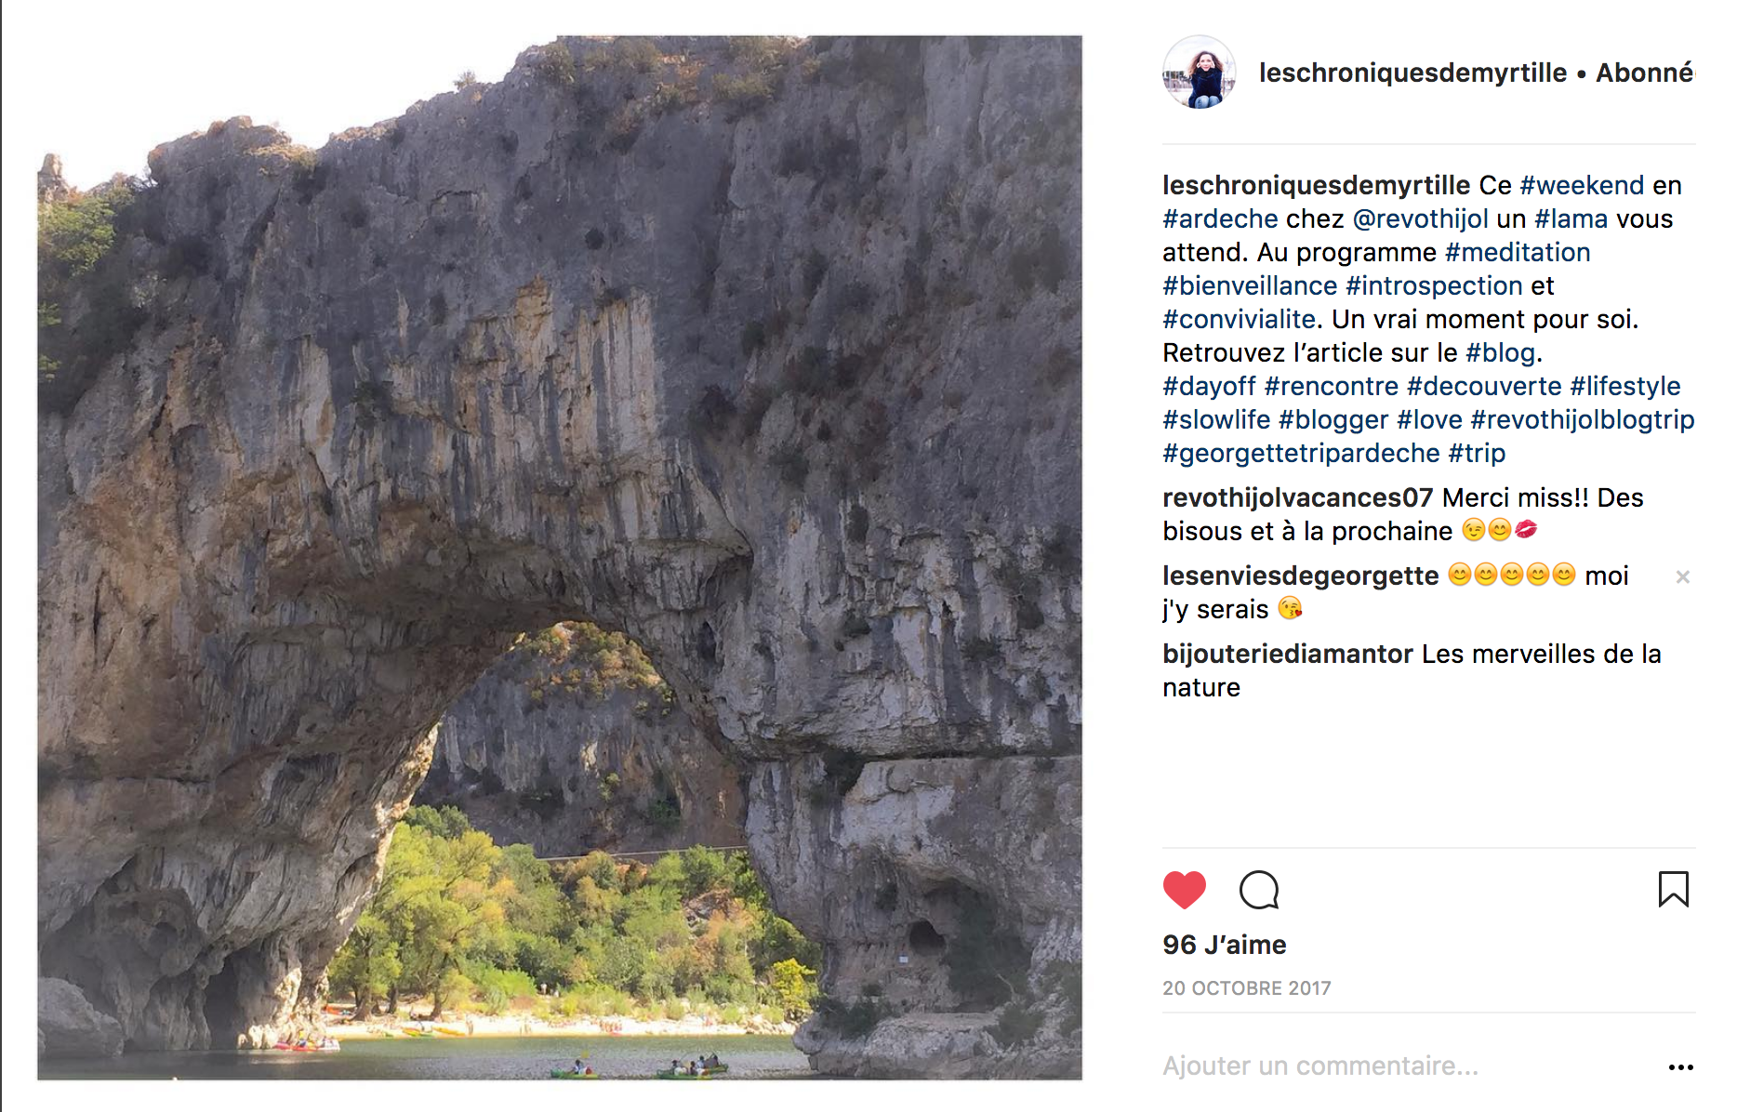Open the leschroniquesdemyrtille profile picture

[x=1200, y=73]
